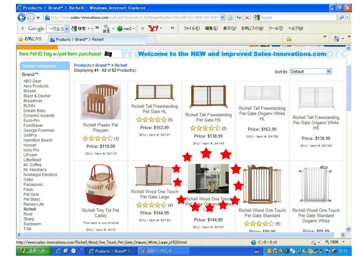Open the 表示(V) menu
Image resolution: width=362 pixels, height=256 pixels.
click(x=229, y=28)
